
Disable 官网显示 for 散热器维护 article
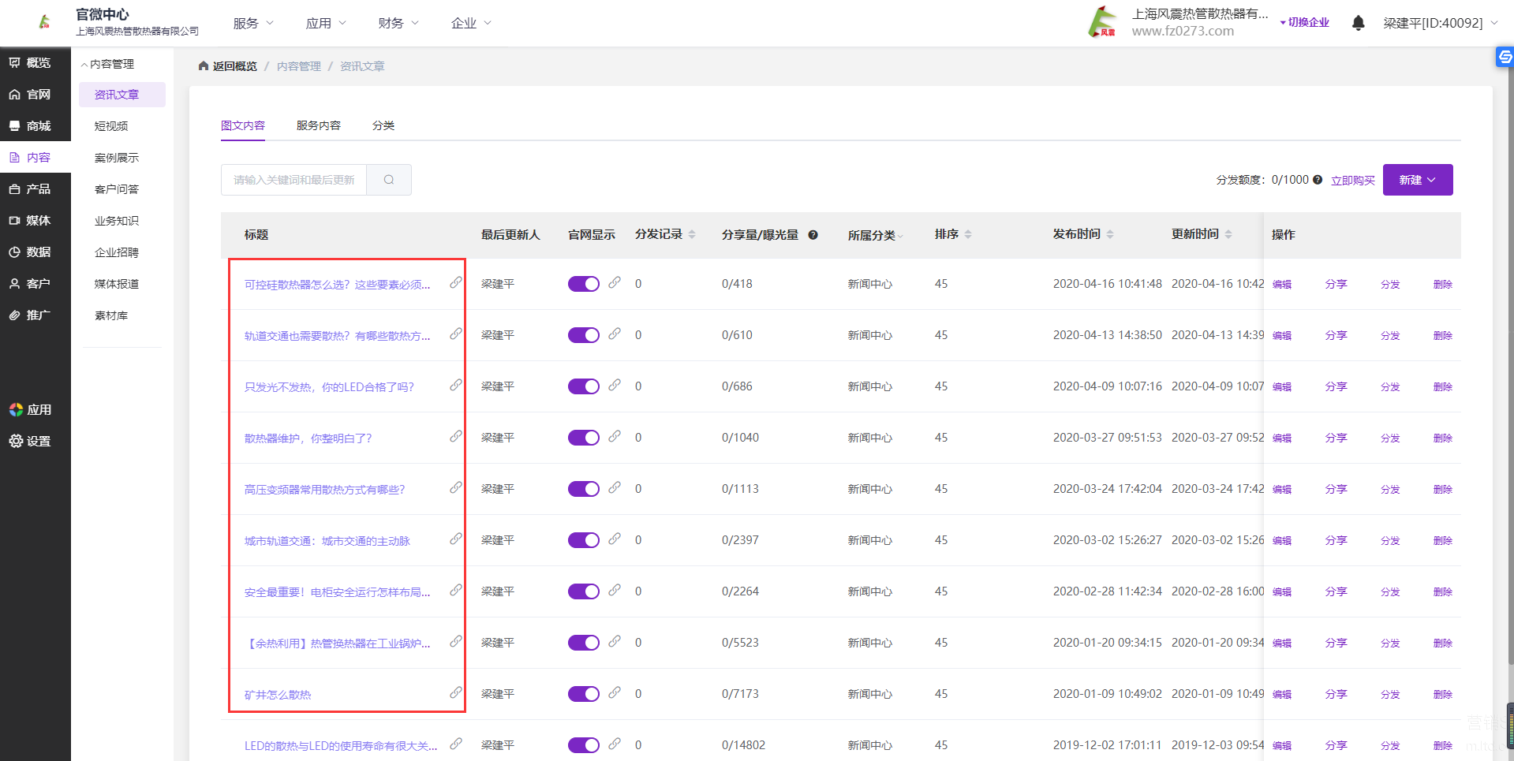tap(583, 438)
